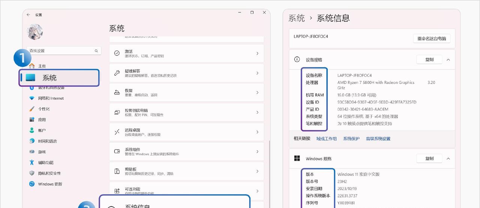Click the person icon beside 帐户
The height and width of the screenshot is (208, 480).
click(x=32, y=130)
